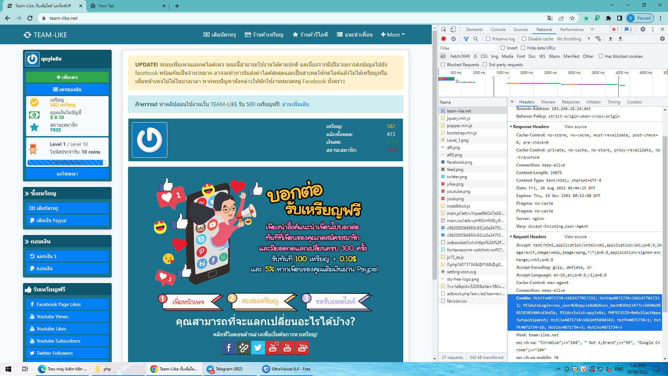
Task: Click the translate page icon in the address bar
Action: point(550,18)
